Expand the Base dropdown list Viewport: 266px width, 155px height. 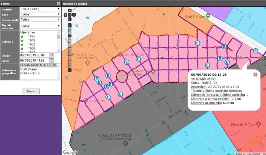pyautogui.click(x=40, y=14)
